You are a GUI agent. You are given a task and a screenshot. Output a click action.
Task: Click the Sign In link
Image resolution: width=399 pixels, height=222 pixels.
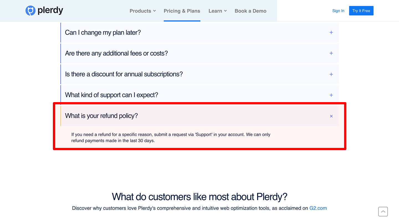pyautogui.click(x=338, y=11)
